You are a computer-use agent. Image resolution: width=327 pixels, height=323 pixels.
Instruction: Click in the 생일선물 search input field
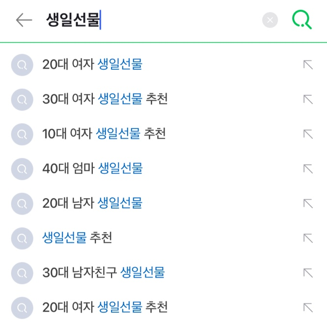click(147, 20)
